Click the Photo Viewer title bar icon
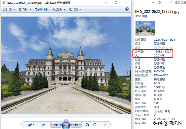186x129 pixels. (4, 3)
